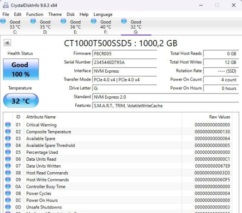Open the Disk menu
The image size is (242, 213).
(71, 14)
